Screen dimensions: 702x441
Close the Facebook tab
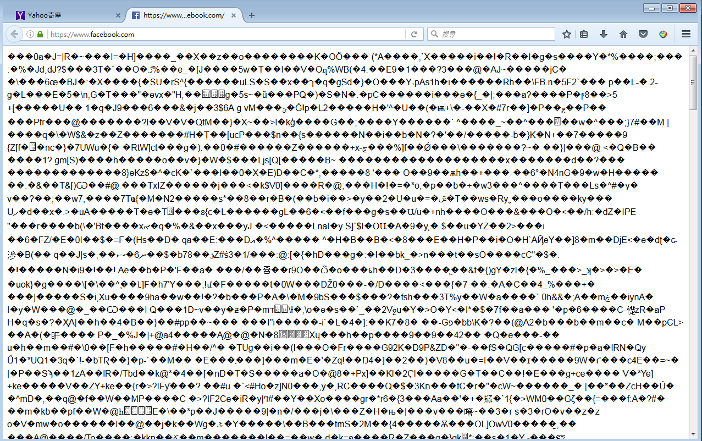(x=234, y=15)
